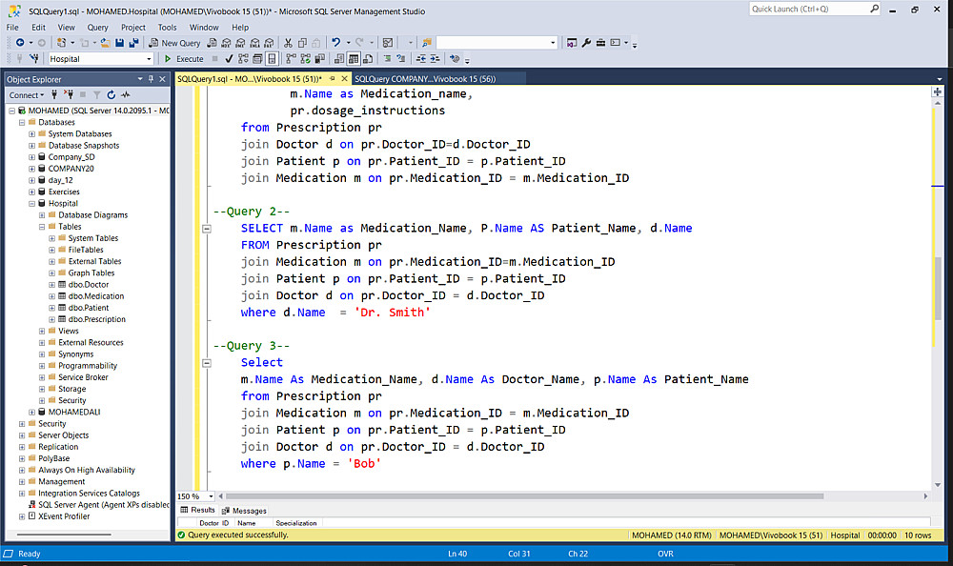Click the MDX query icon
The width and height of the screenshot is (953, 566).
pos(226,43)
